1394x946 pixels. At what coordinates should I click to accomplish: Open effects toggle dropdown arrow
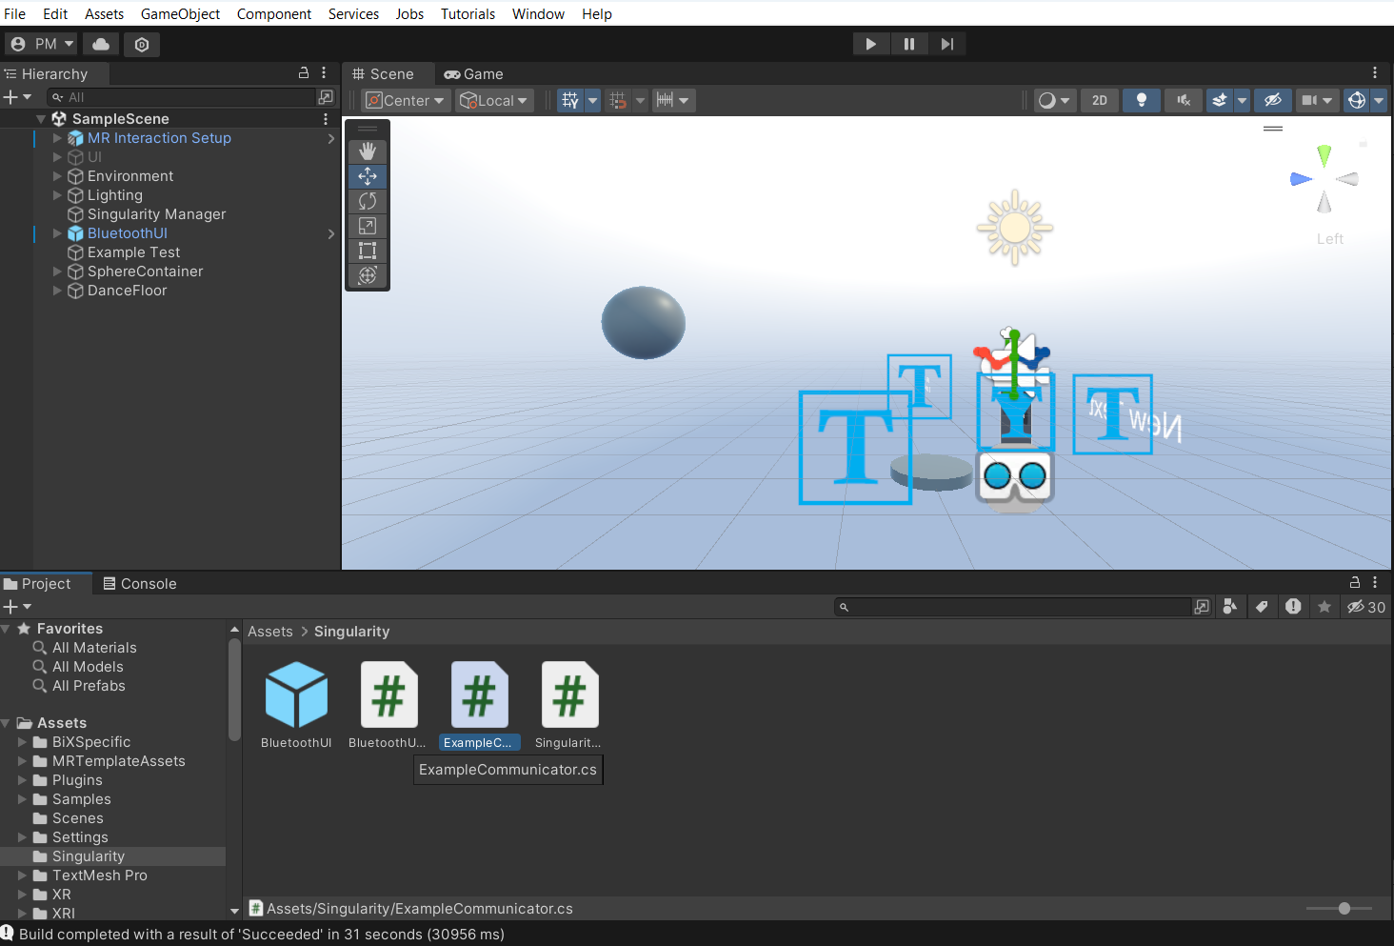pos(1242,100)
